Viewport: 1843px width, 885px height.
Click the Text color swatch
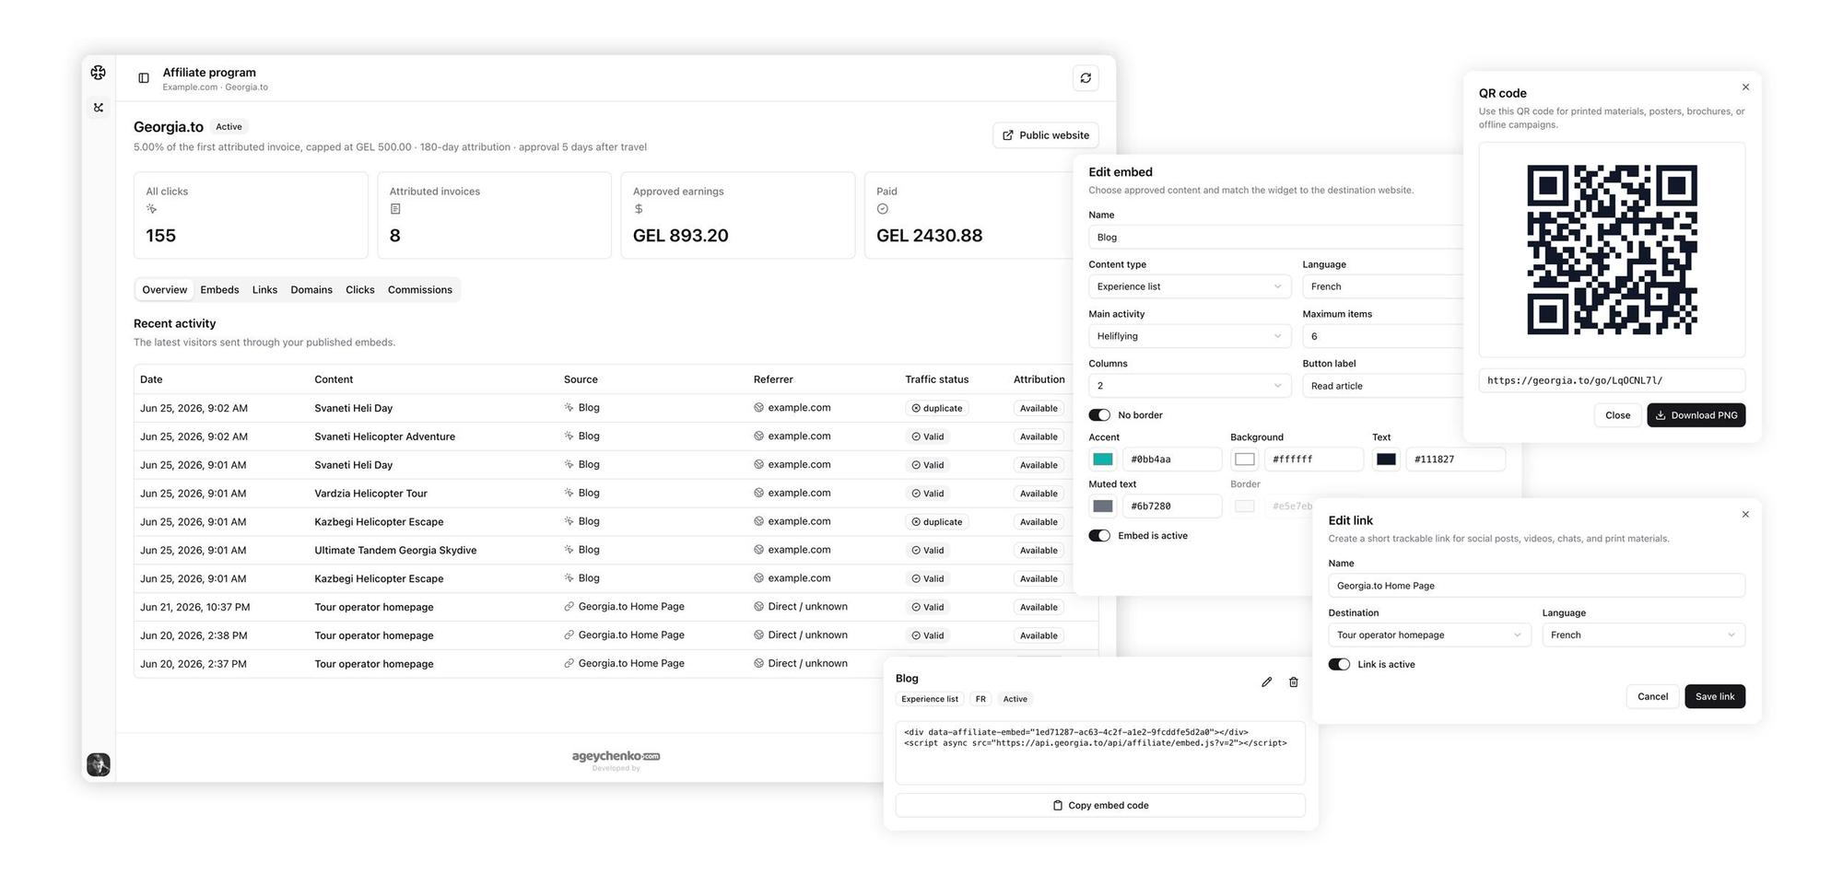(x=1387, y=460)
